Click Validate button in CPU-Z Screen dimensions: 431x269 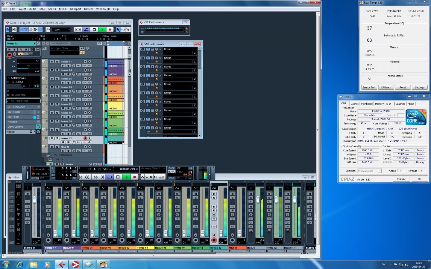pyautogui.click(x=401, y=179)
